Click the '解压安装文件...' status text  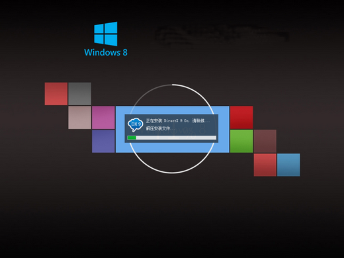point(161,128)
